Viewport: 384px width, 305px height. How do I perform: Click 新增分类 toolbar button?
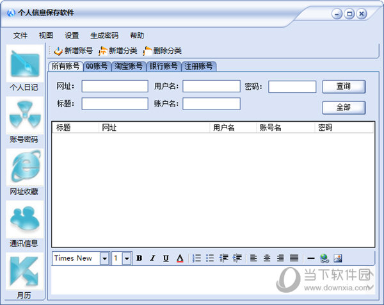point(118,51)
